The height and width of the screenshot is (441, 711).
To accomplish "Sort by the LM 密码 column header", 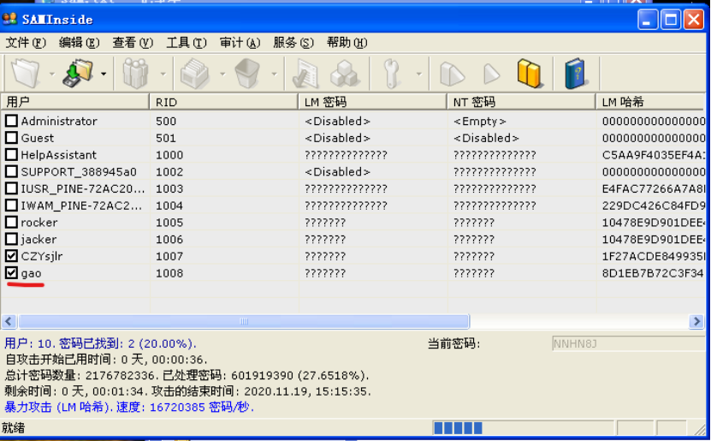I will click(373, 102).
